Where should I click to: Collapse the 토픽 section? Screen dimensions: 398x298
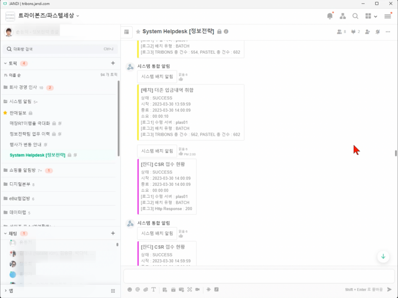[x=5, y=64]
